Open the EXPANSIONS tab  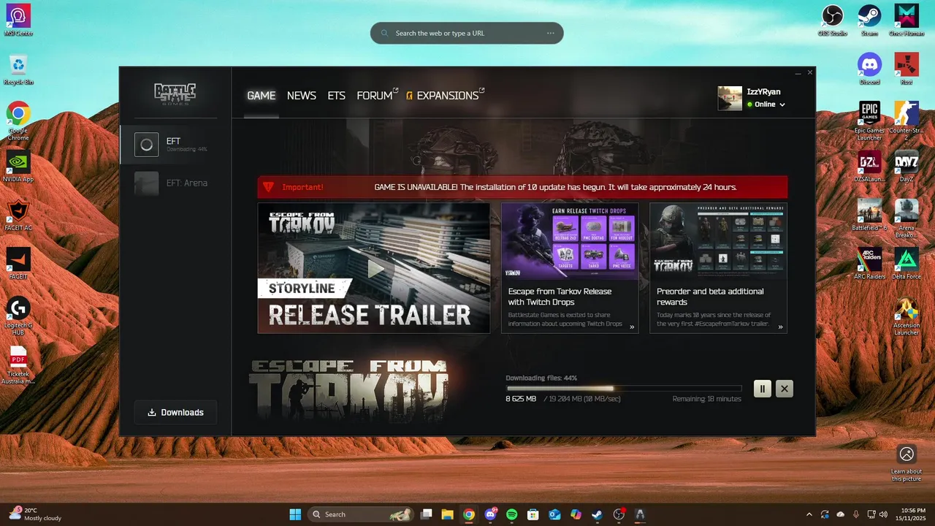pyautogui.click(x=446, y=96)
